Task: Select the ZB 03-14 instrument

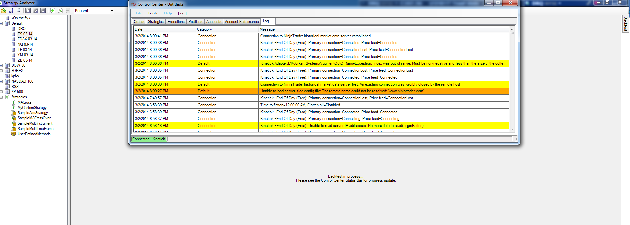Action: (25, 60)
